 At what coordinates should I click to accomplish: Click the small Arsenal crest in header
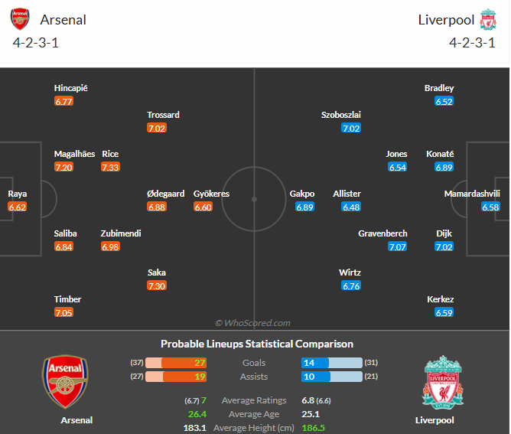click(20, 19)
